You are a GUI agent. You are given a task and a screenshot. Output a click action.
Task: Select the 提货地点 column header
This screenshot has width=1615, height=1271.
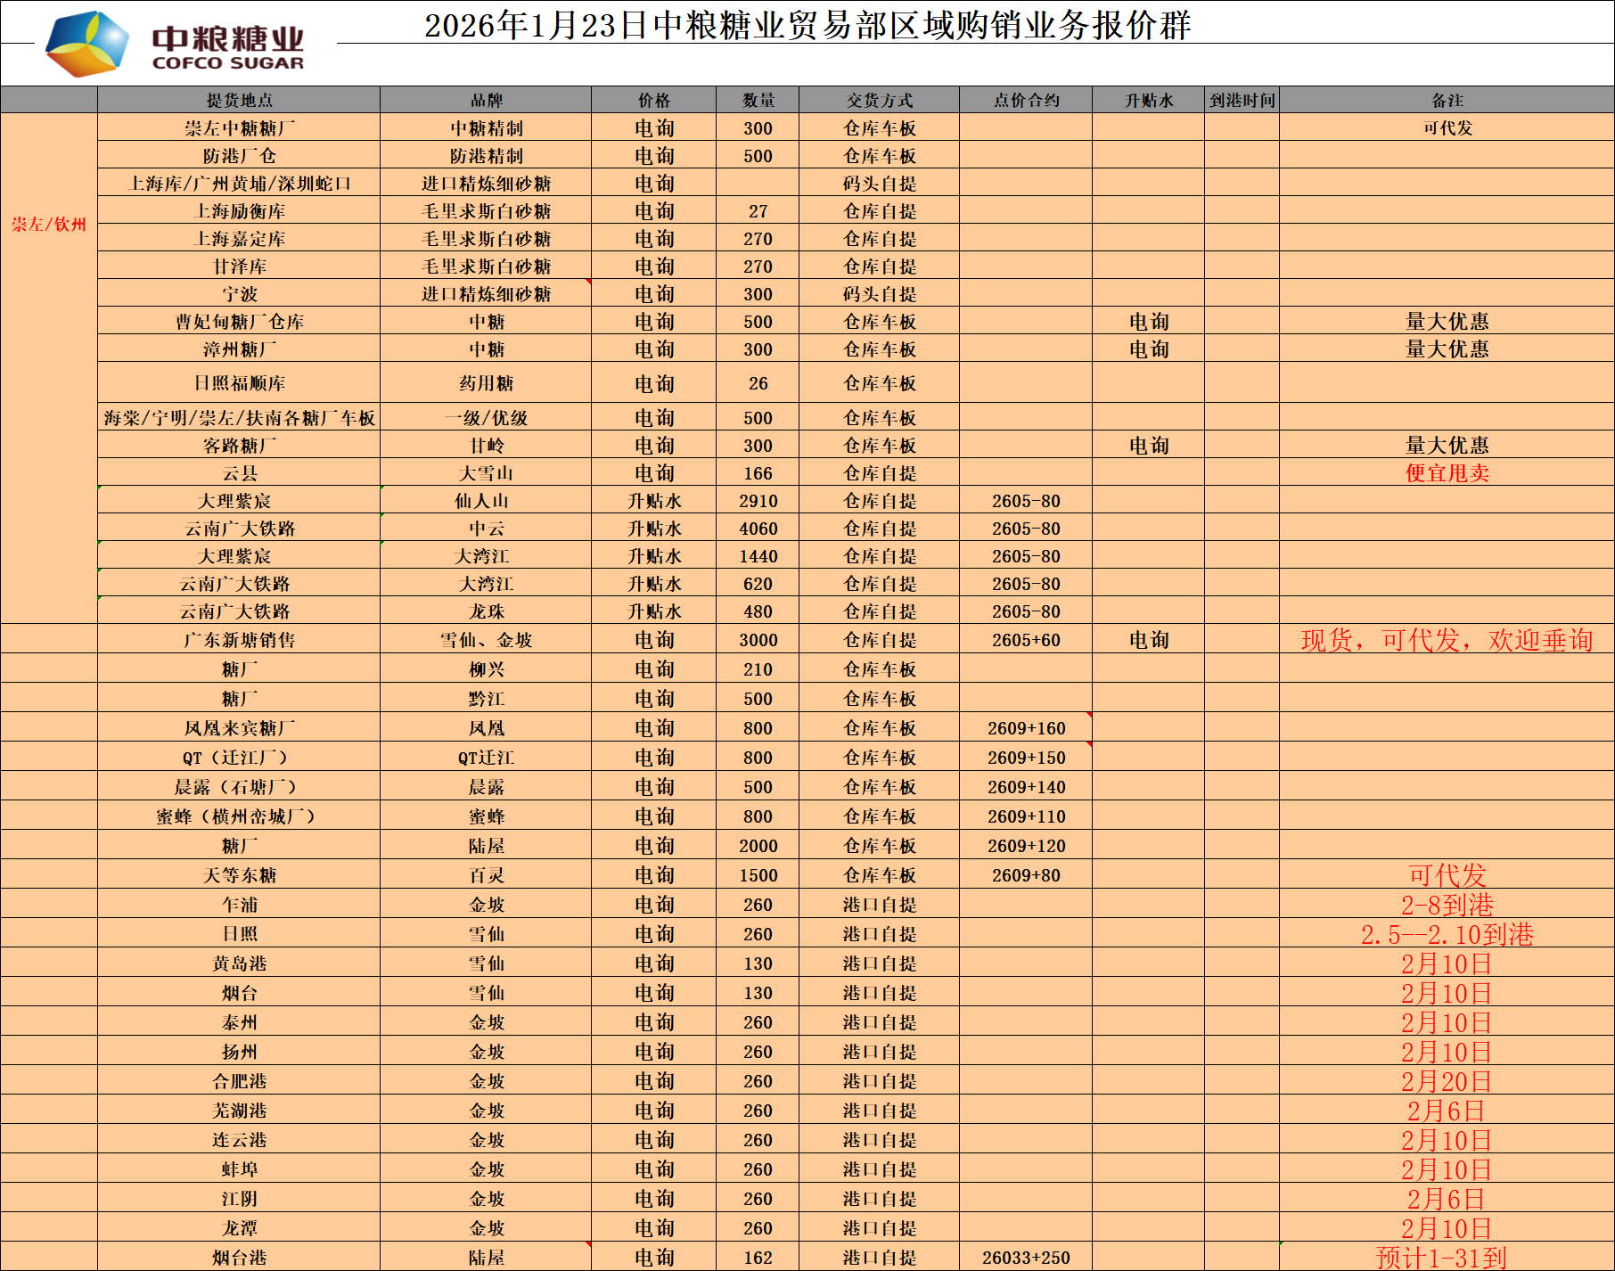[x=239, y=101]
